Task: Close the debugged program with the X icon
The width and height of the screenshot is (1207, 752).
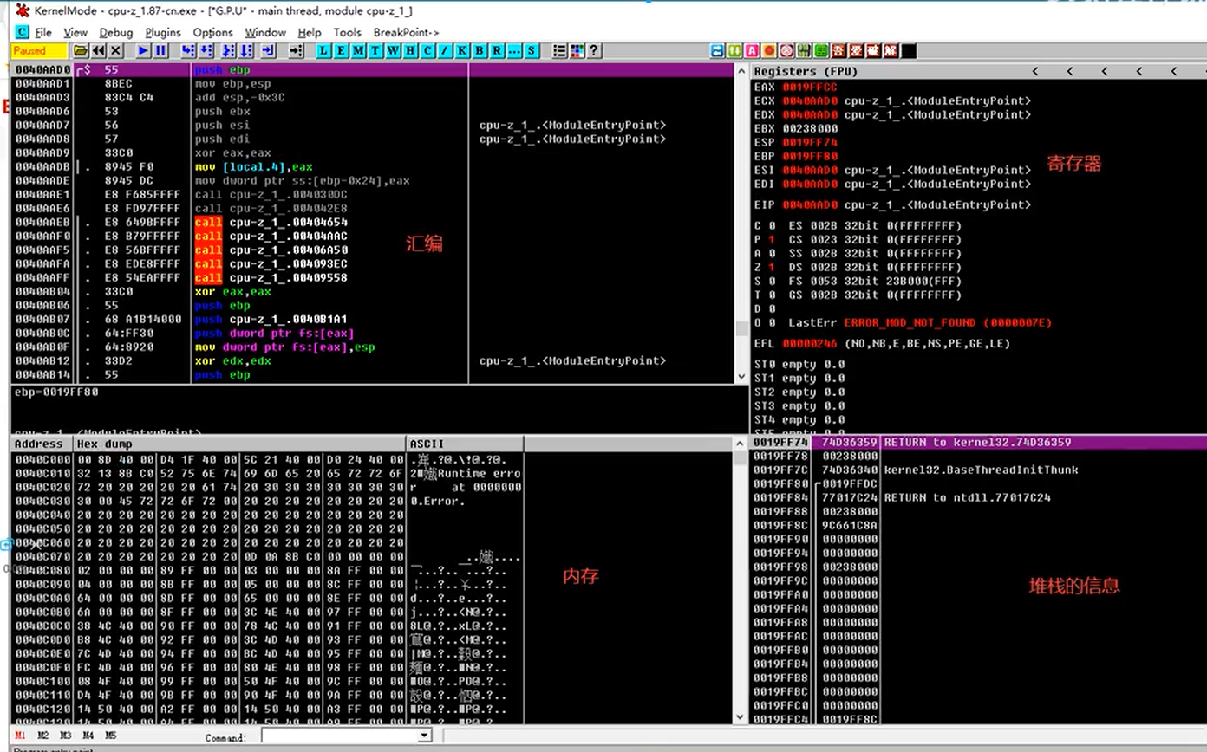Action: coord(115,51)
